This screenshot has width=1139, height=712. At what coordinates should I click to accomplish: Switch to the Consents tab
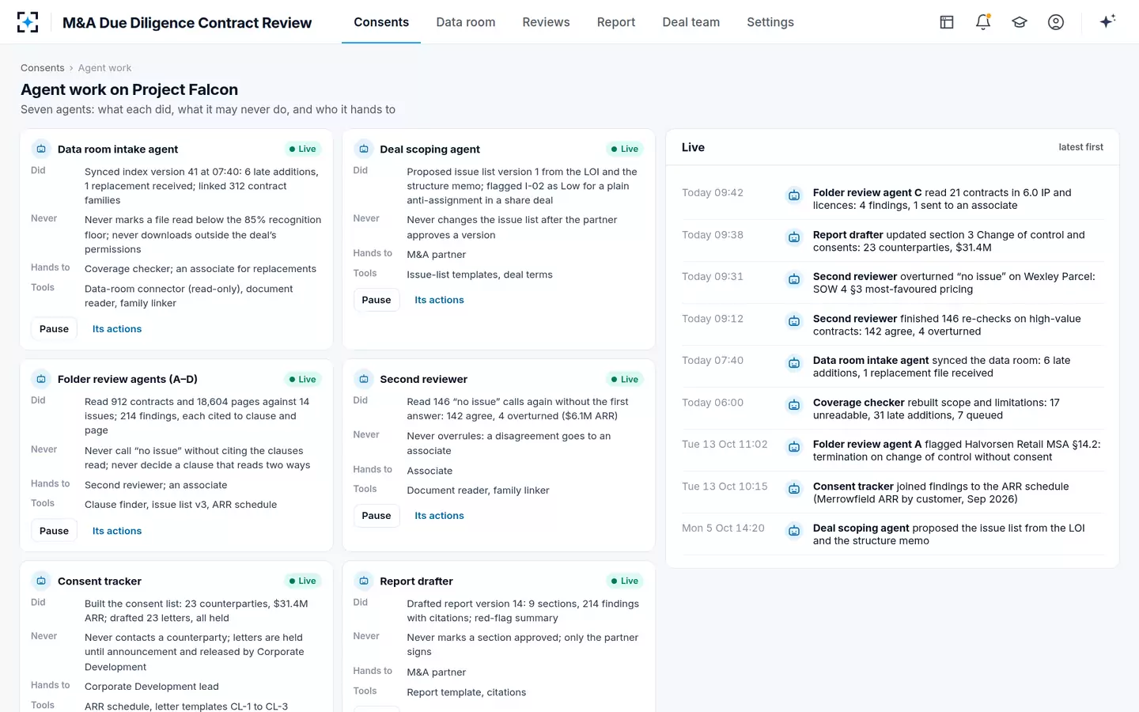coord(381,22)
